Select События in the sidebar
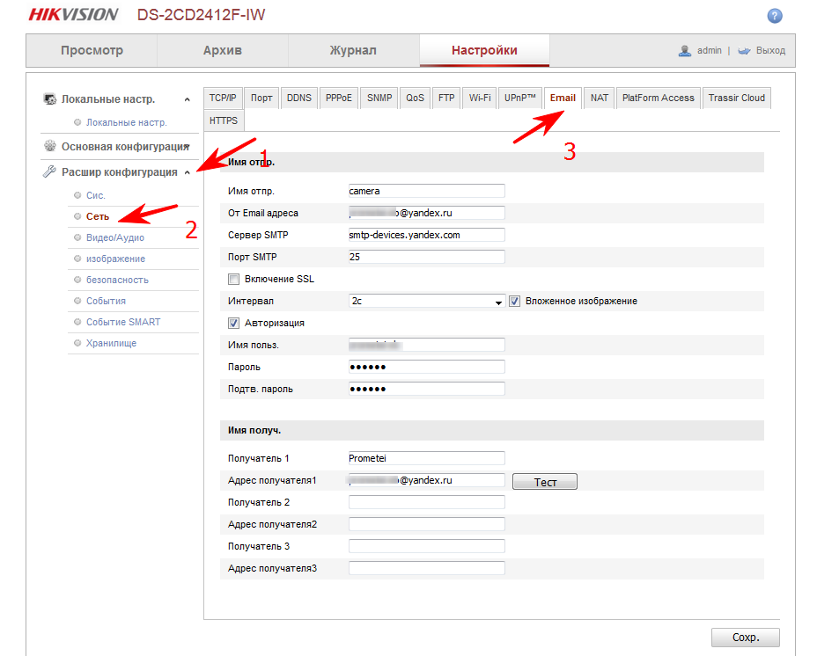817x656 pixels. click(x=106, y=301)
